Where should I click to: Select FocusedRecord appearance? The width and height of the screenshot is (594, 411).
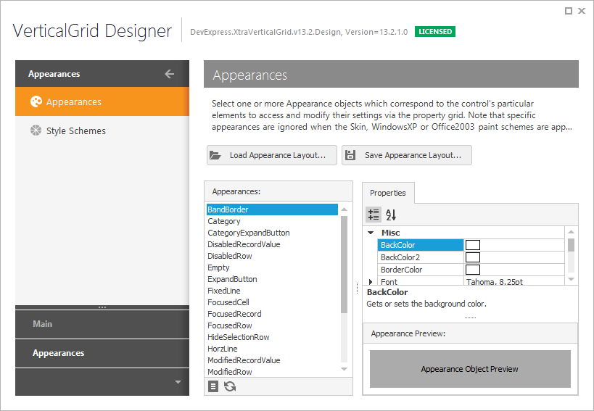[x=272, y=314]
